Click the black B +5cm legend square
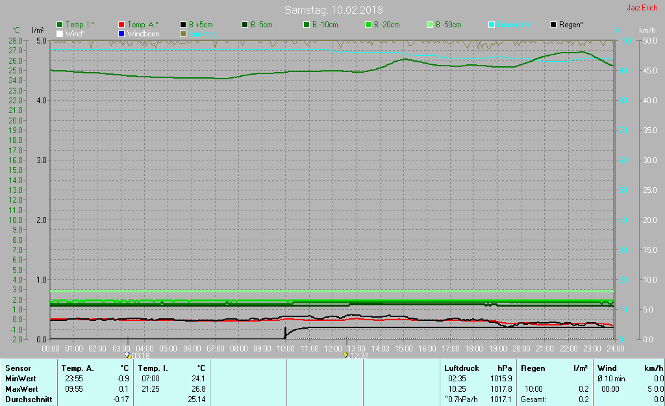The image size is (665, 406). (183, 25)
